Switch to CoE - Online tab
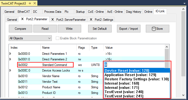The image size is (188, 100). [96, 12]
